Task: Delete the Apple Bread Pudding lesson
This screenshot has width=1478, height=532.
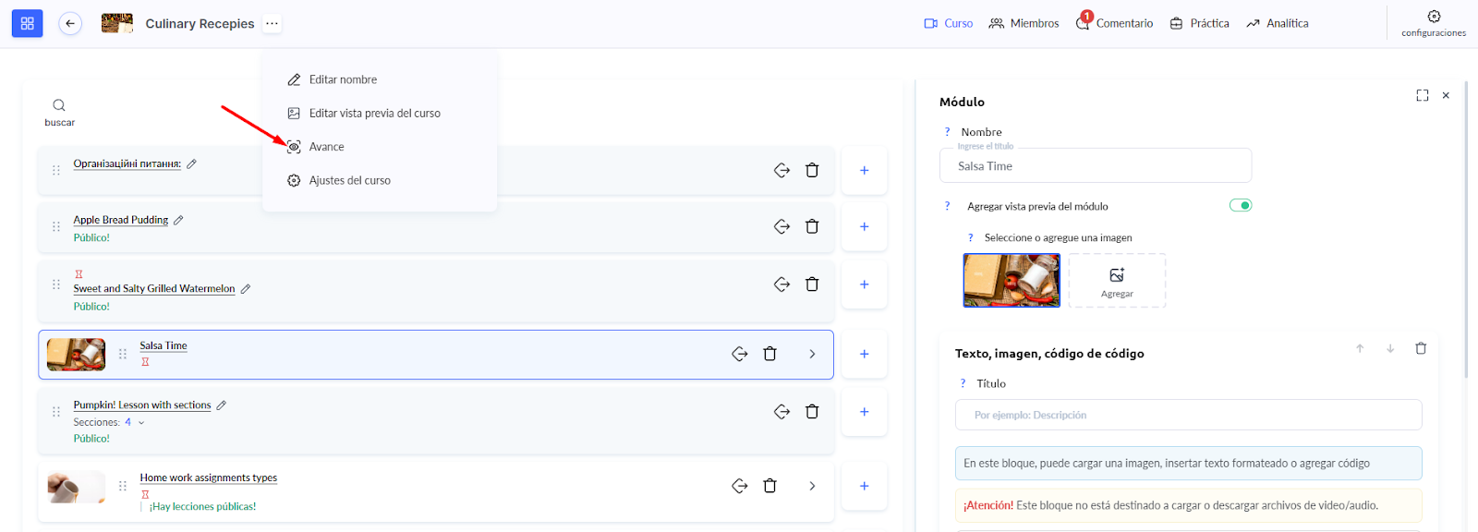Action: pos(812,226)
